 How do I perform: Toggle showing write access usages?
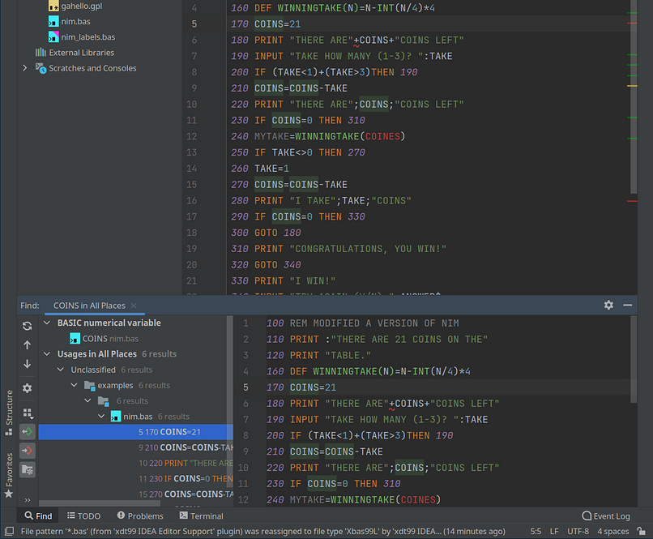(28, 450)
